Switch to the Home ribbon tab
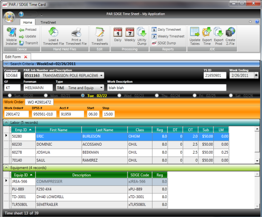 [x=27, y=22]
